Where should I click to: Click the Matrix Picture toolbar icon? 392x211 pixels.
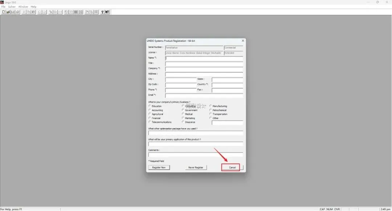click(x=76, y=12)
